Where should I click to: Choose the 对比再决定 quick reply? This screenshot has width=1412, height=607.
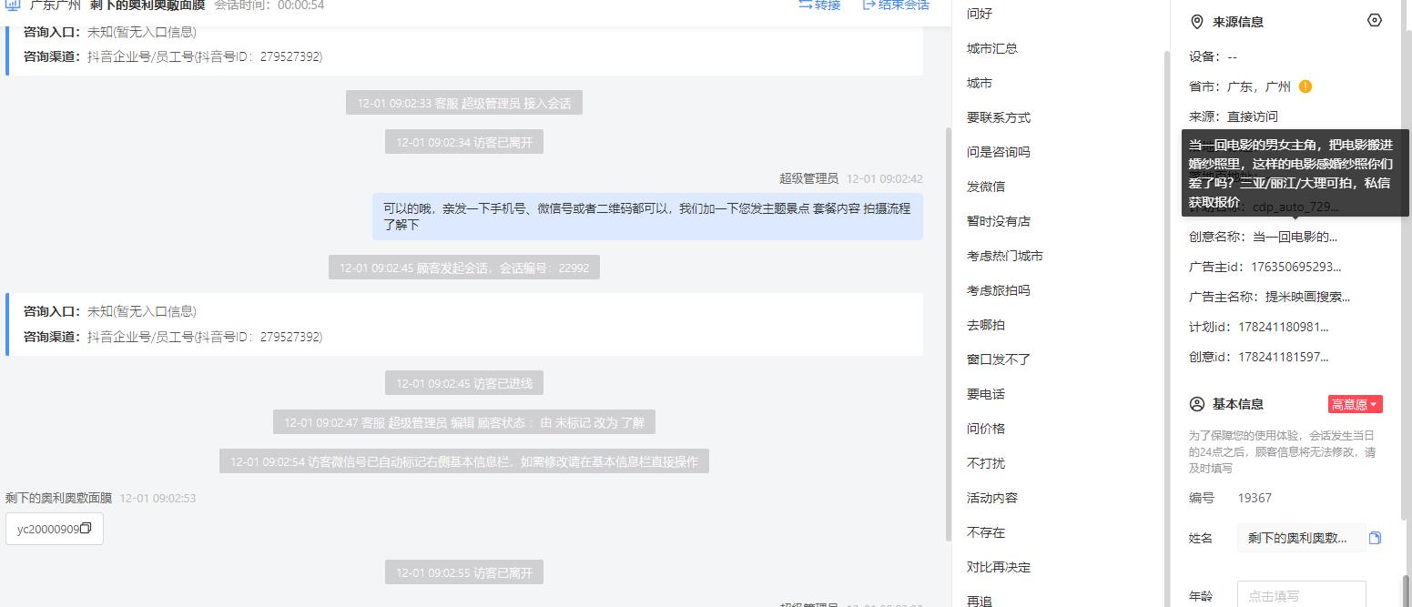[x=999, y=567]
